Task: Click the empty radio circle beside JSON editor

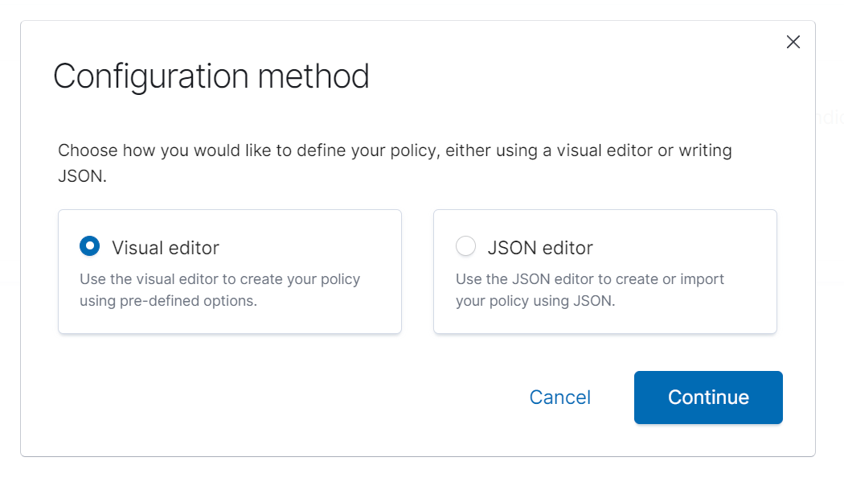Action: point(466,246)
